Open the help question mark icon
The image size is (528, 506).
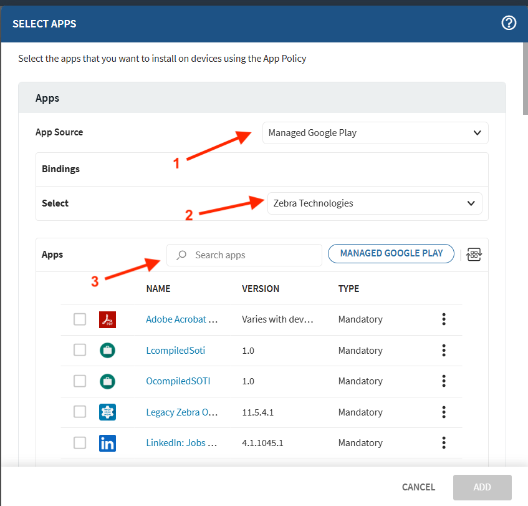click(509, 23)
